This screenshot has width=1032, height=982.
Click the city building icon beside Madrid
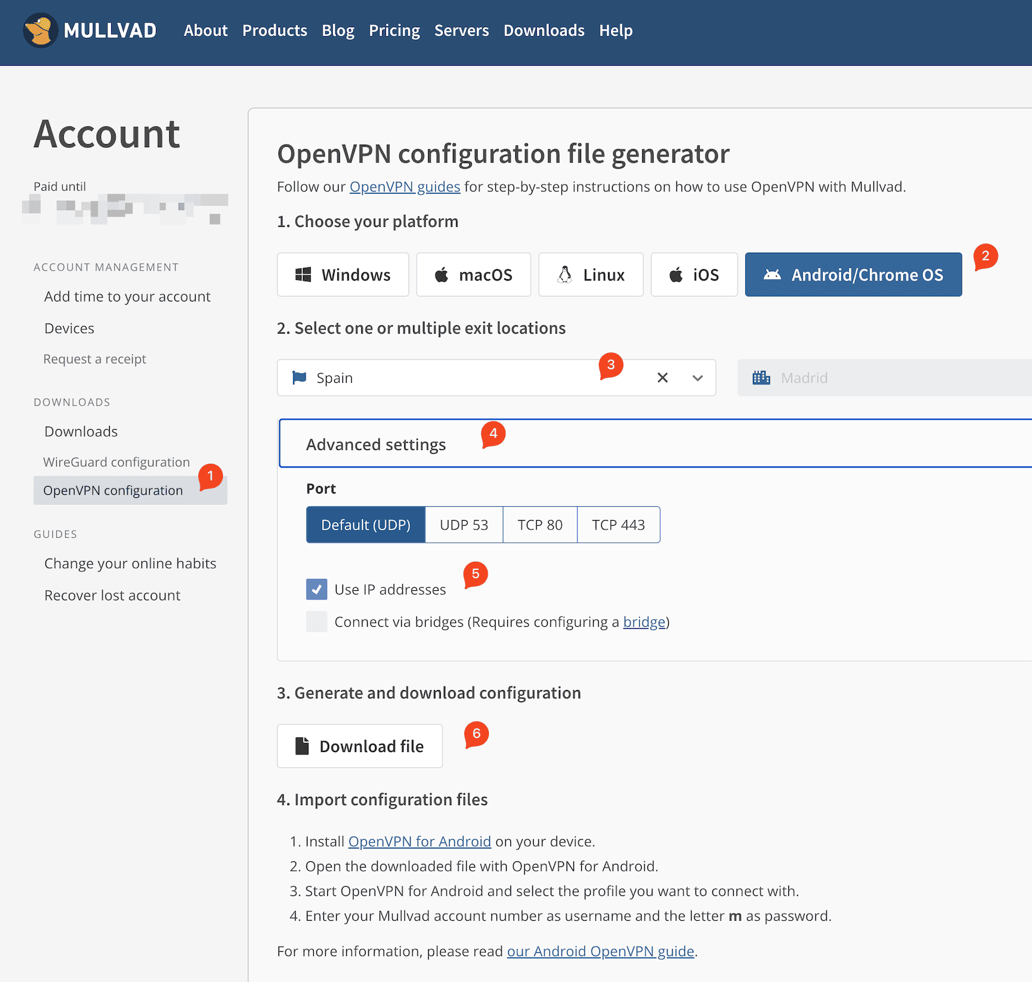761,378
